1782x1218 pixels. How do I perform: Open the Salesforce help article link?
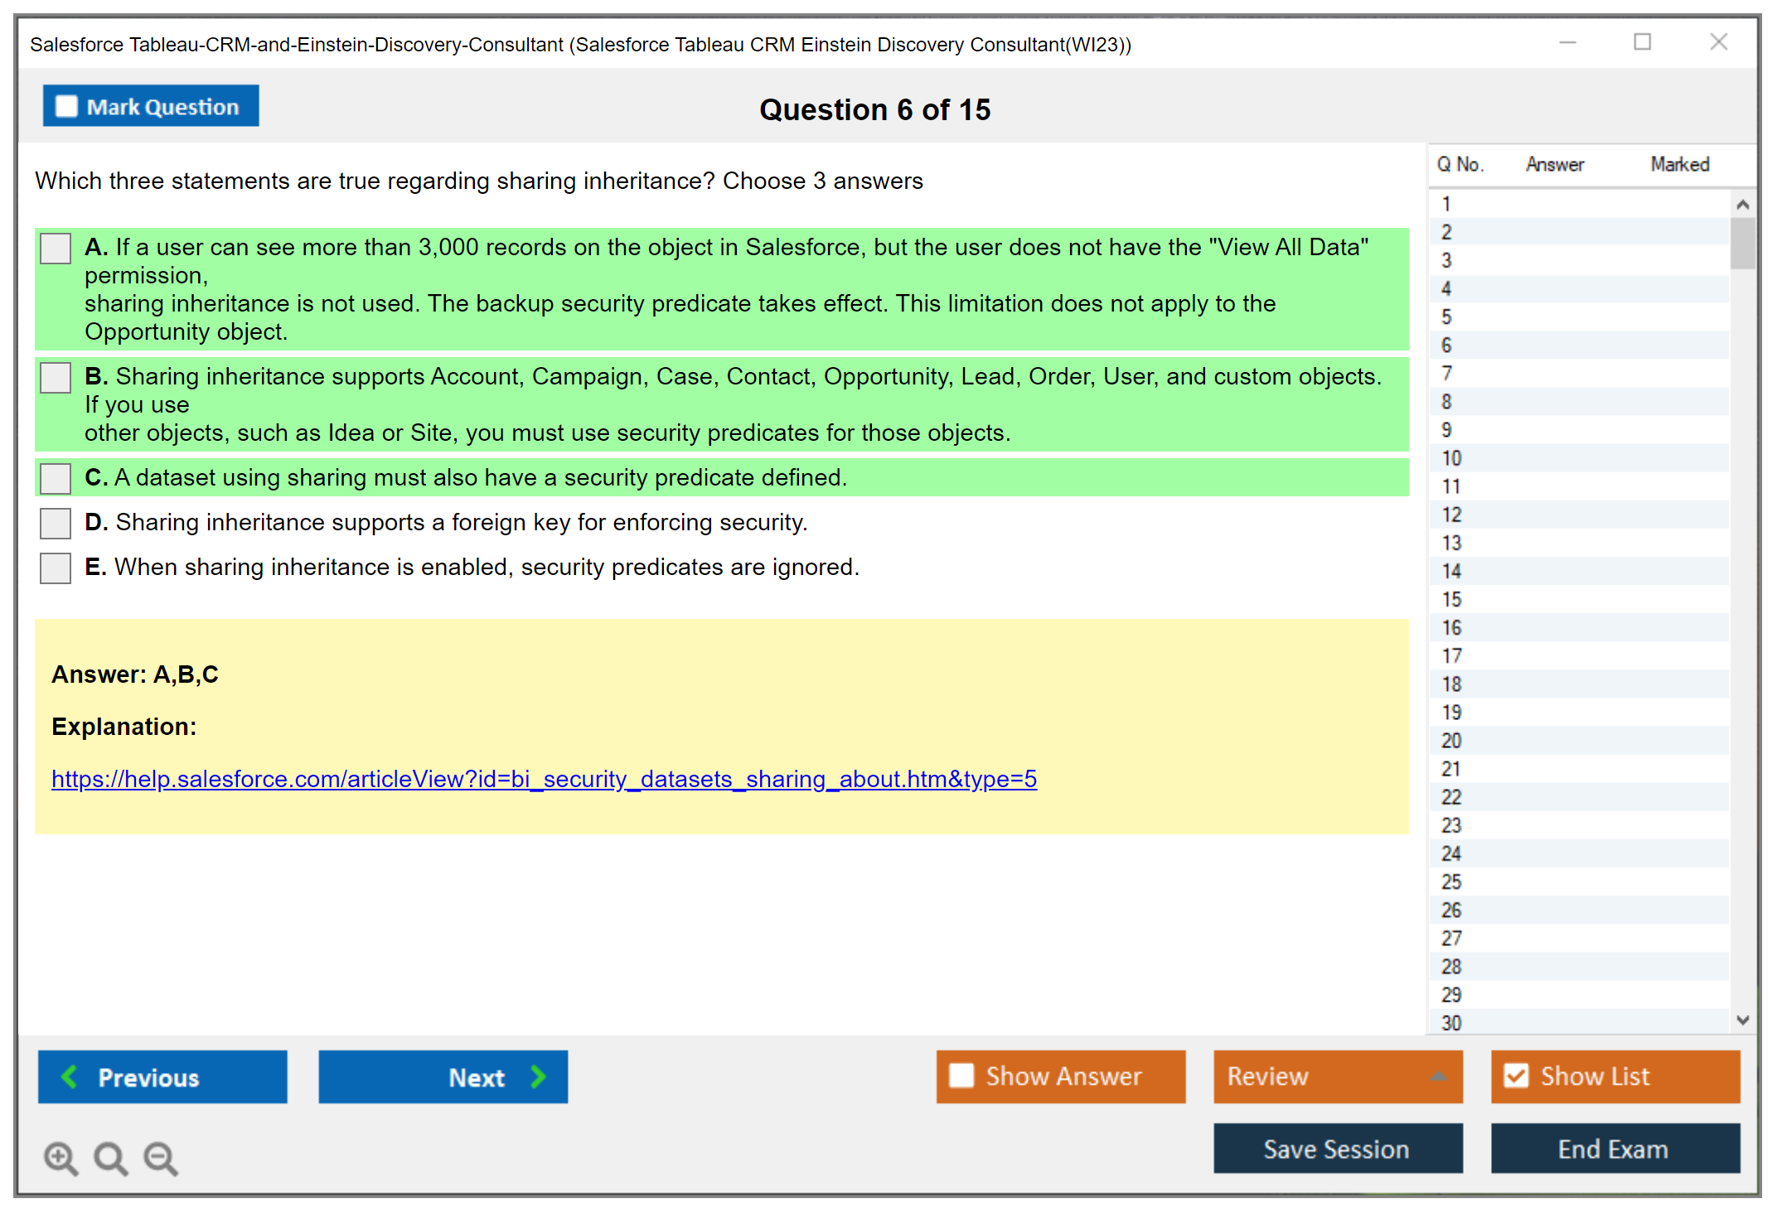[x=544, y=779]
